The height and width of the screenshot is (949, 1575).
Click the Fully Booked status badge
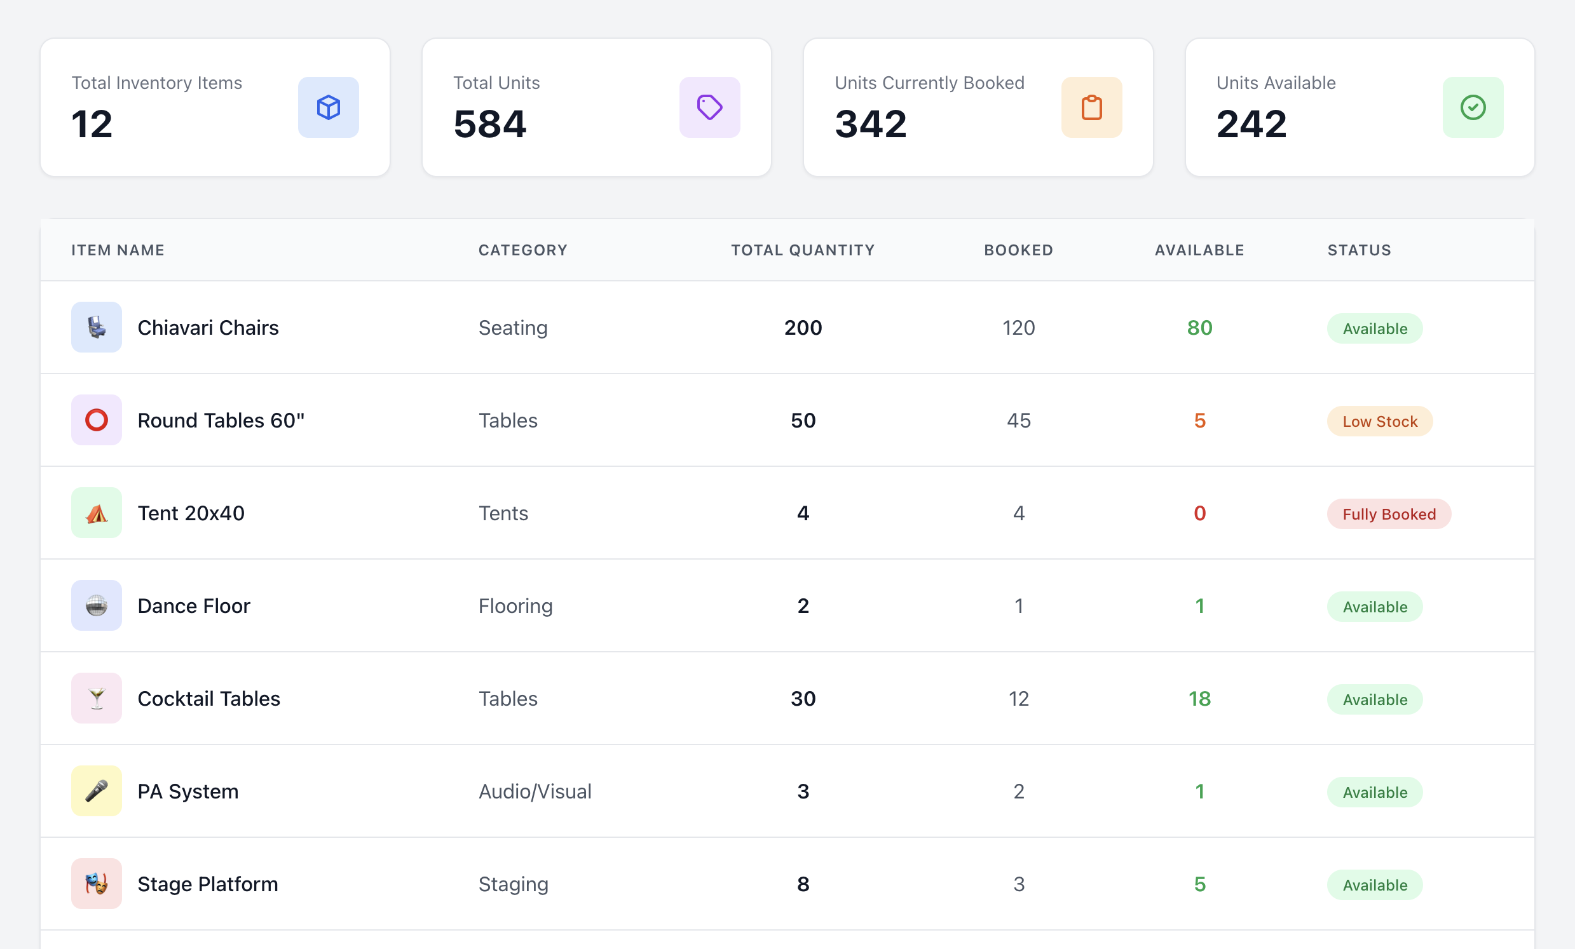1388,514
